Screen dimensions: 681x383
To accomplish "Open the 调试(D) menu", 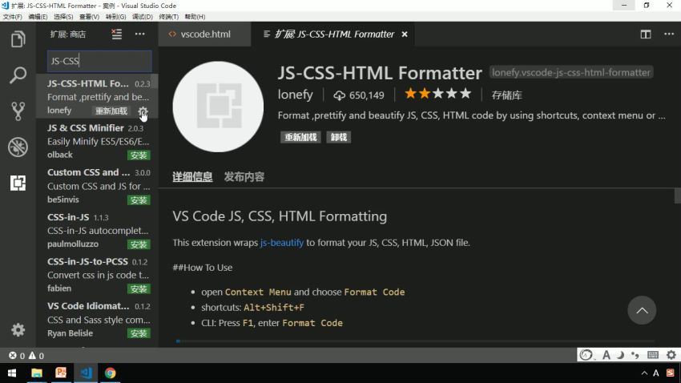I will pyautogui.click(x=143, y=17).
